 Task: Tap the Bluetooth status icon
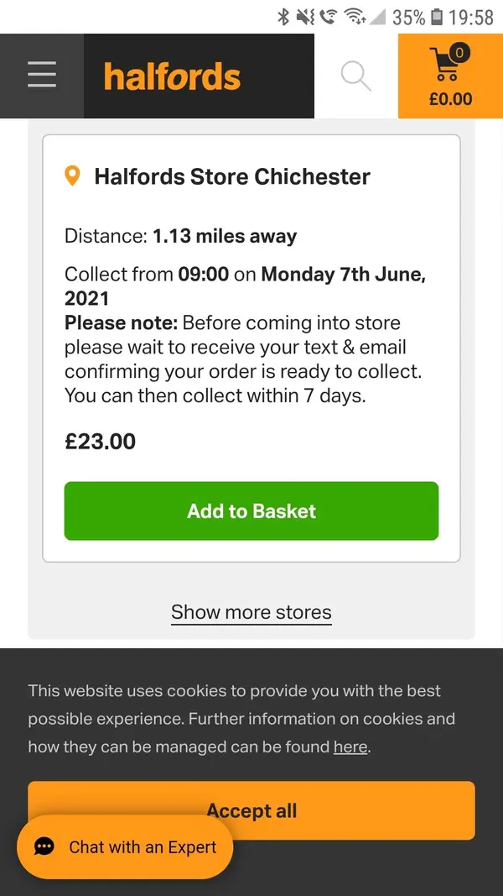[283, 17]
